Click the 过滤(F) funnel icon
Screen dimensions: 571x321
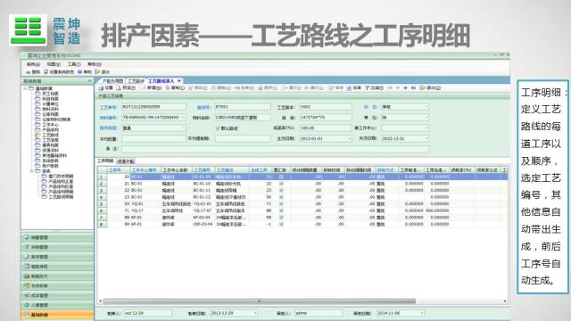pos(367,88)
